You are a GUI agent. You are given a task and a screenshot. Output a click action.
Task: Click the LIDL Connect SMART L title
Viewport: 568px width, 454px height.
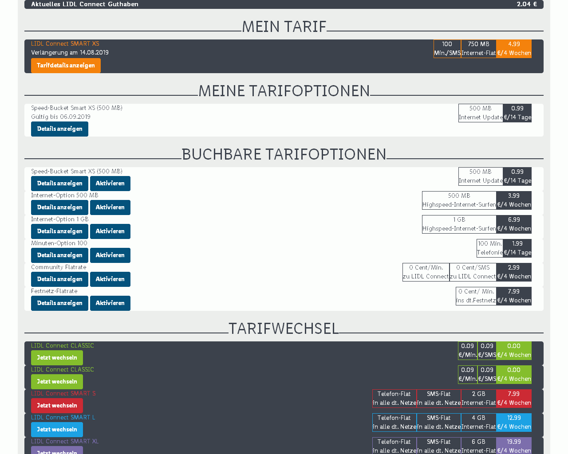coord(63,418)
